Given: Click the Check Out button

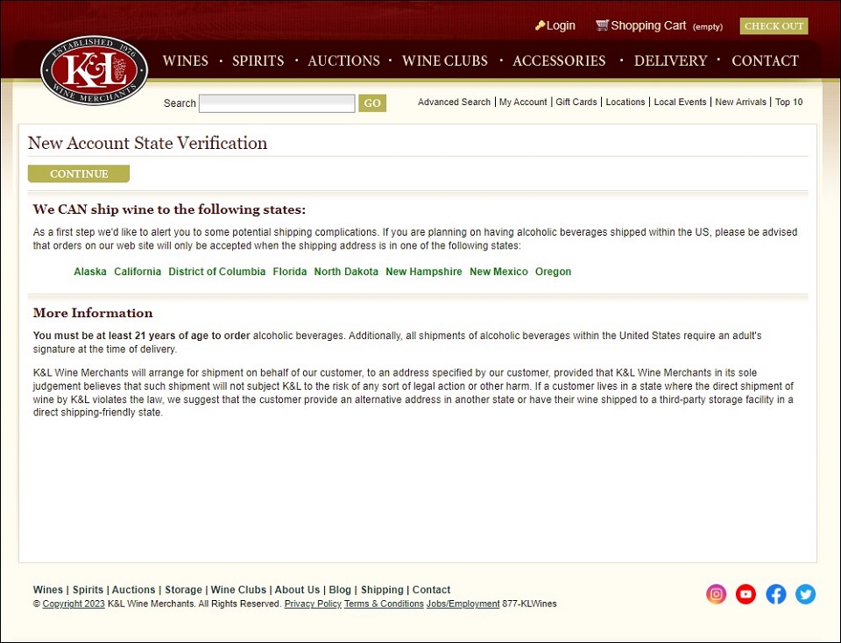Looking at the screenshot, I should click(x=774, y=25).
